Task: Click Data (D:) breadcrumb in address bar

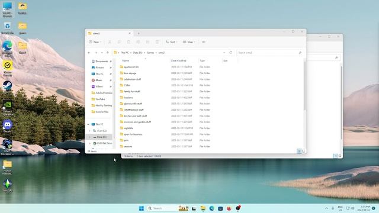Action: pyautogui.click(x=137, y=53)
